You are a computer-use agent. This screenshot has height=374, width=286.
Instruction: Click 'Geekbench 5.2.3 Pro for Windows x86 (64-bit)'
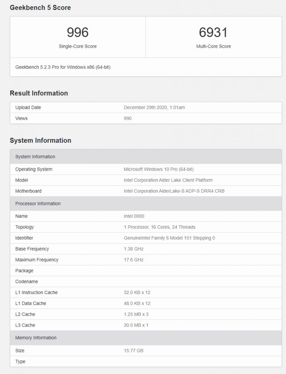pos(63,67)
